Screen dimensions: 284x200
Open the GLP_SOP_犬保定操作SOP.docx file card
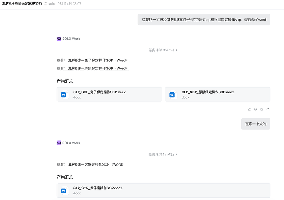click(163, 191)
